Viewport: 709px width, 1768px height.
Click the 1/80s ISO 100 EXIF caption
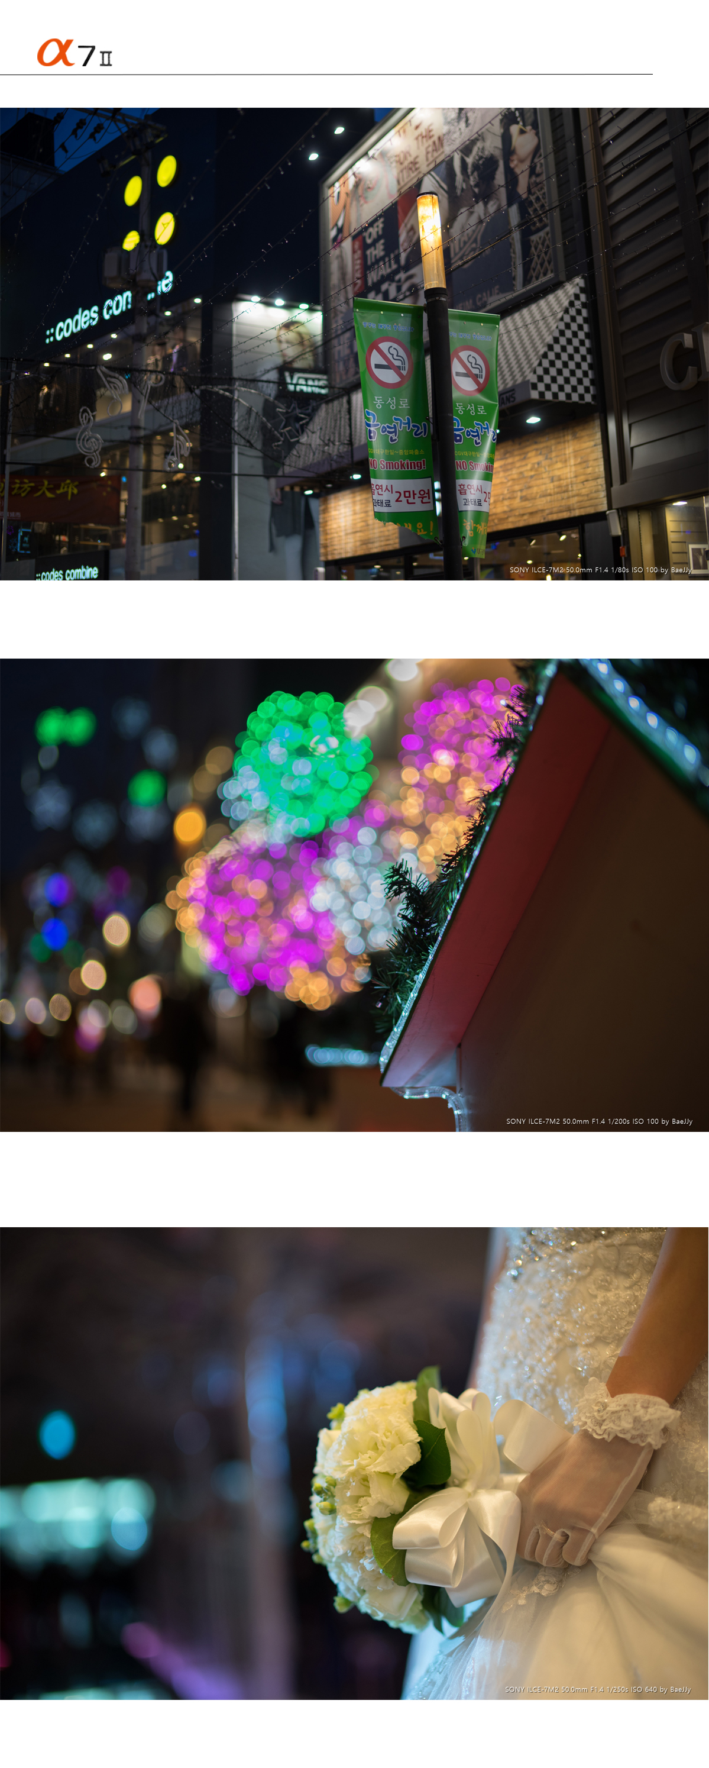(x=600, y=570)
